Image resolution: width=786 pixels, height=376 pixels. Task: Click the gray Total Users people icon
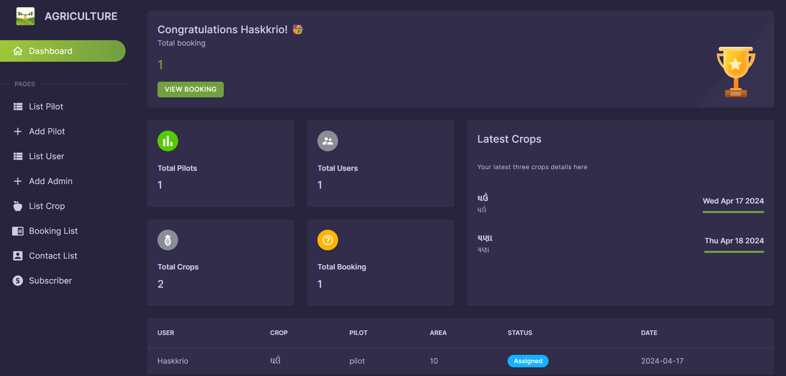(x=328, y=141)
